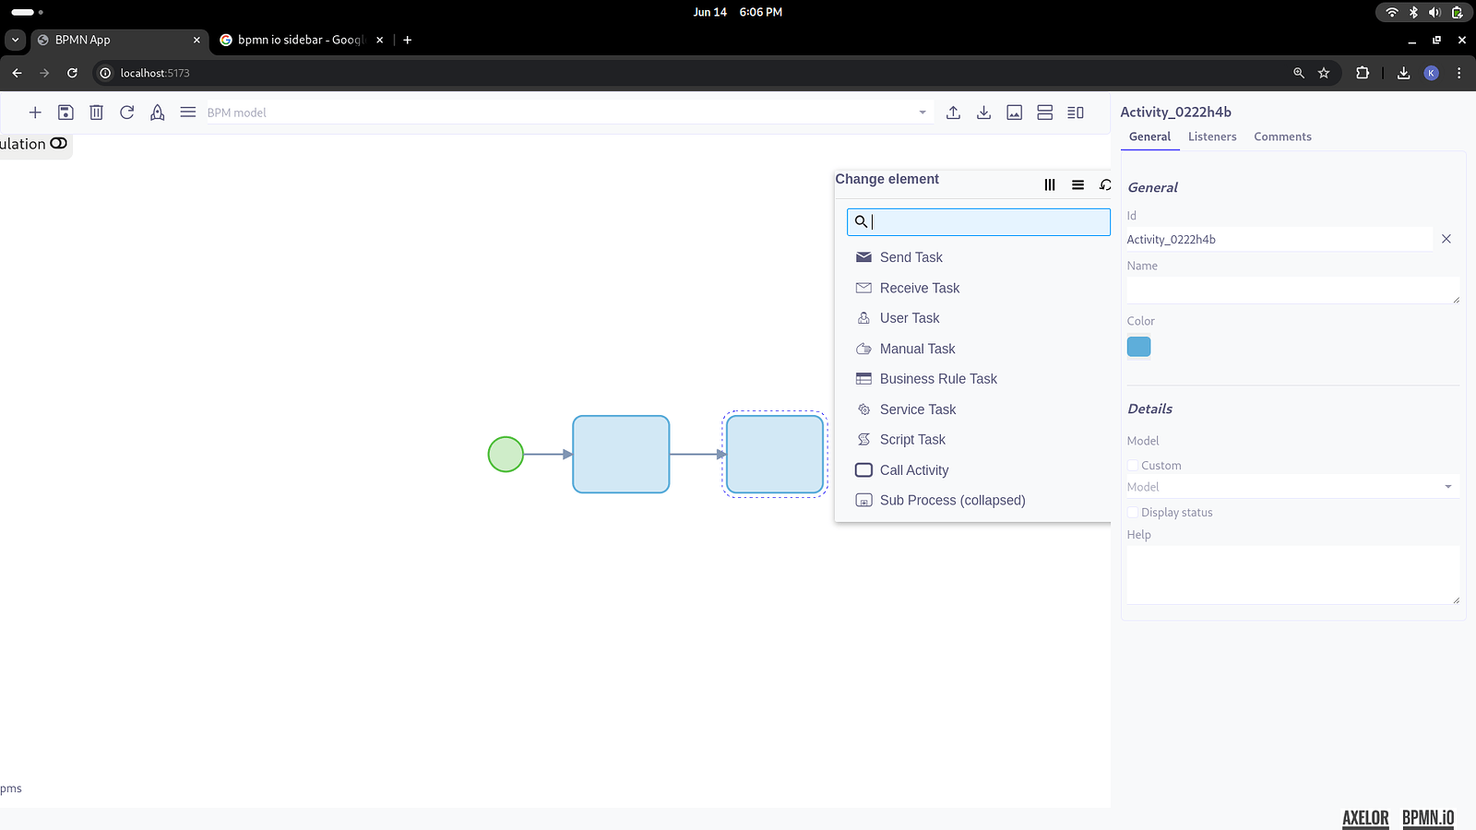
Task: Select the first task box on canvas
Action: click(x=621, y=455)
